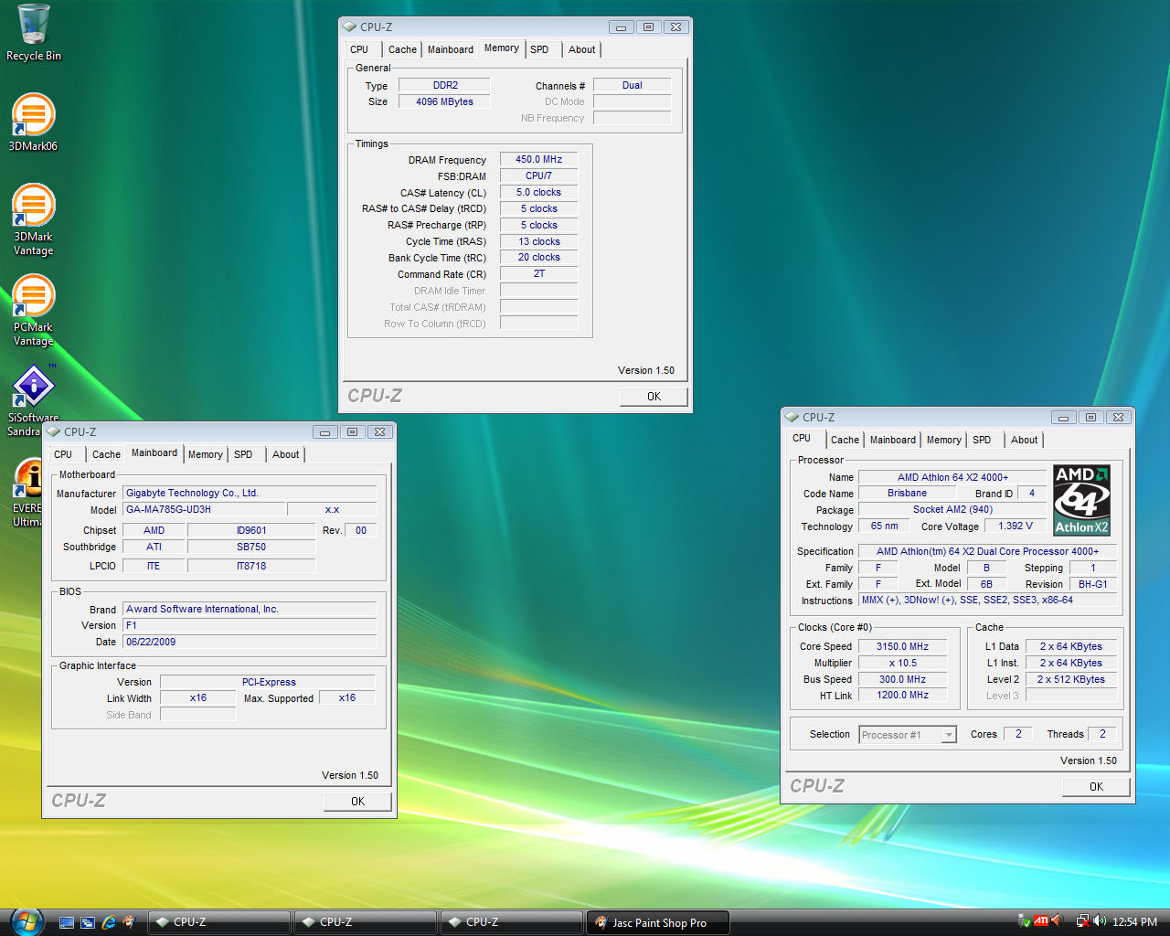The height and width of the screenshot is (936, 1170).
Task: Click OK in the Processor info window
Action: (1096, 787)
